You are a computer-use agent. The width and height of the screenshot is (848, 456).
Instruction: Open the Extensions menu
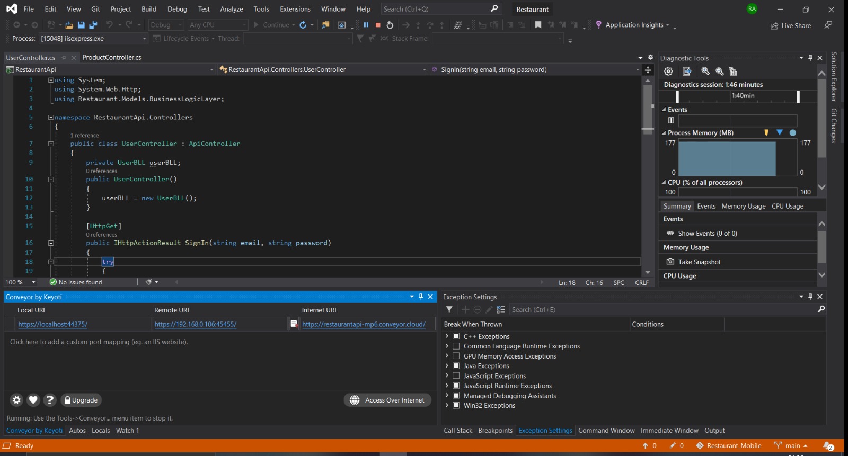pos(295,9)
